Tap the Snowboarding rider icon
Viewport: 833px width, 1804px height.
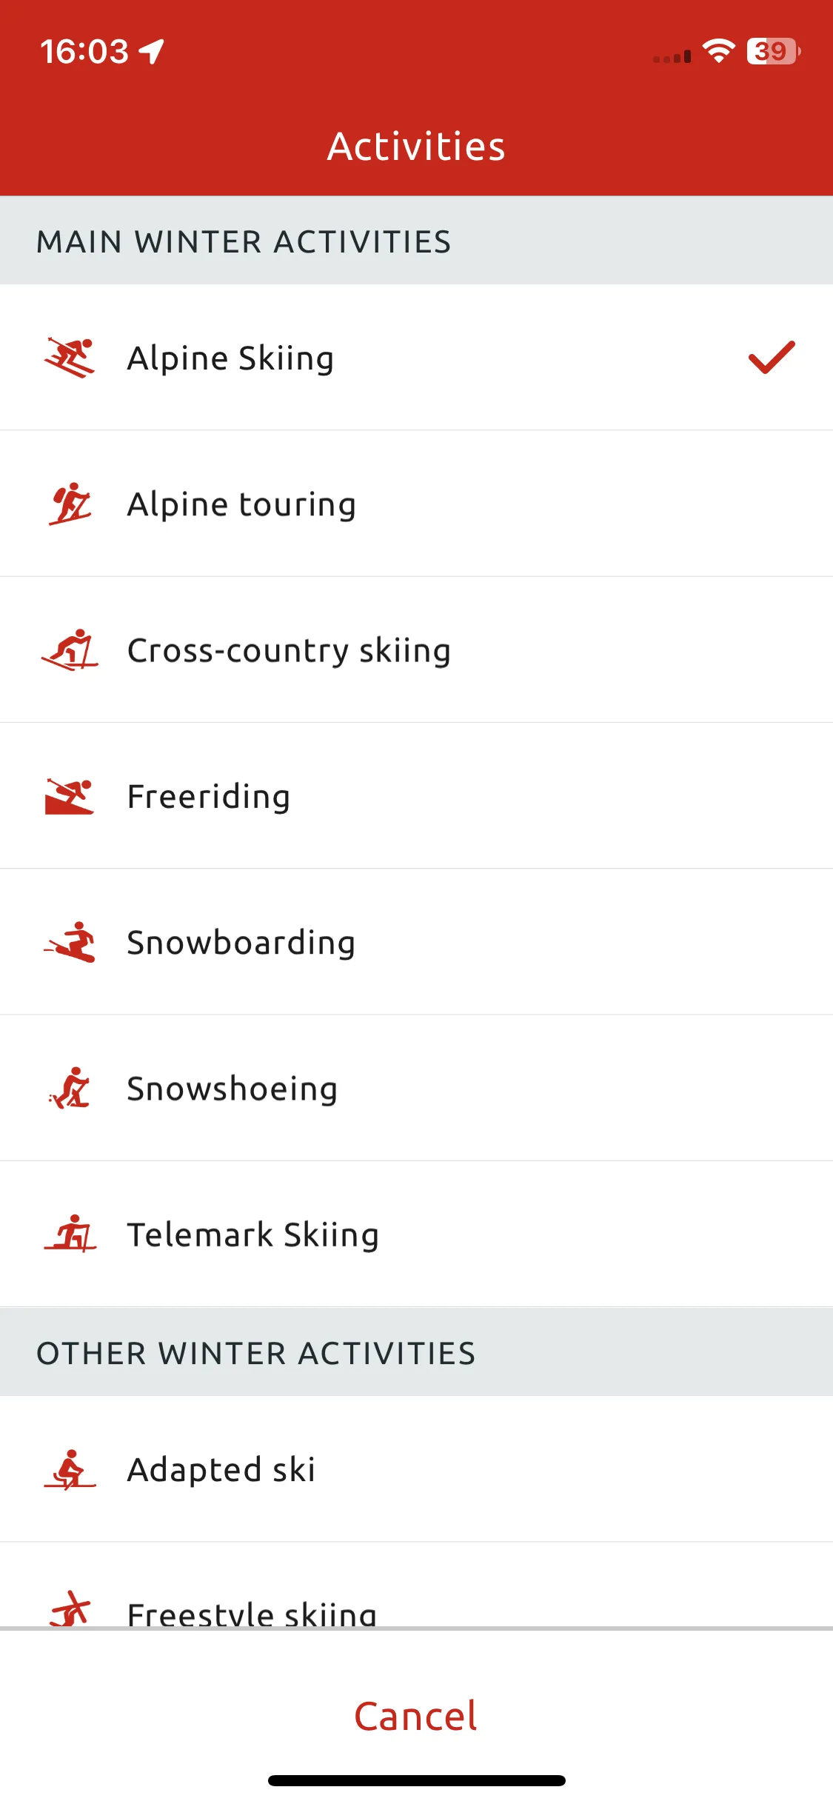70,942
